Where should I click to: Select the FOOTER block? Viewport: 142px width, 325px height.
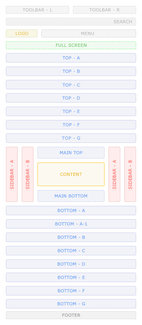pyautogui.click(x=71, y=315)
